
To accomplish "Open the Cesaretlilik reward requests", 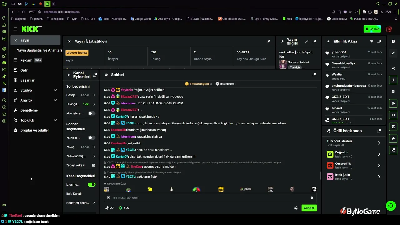I will tap(354, 165).
